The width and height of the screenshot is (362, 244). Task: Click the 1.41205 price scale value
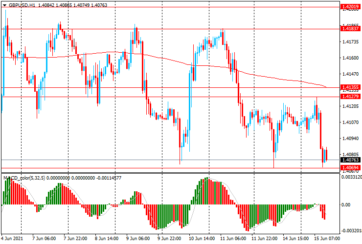tap(351, 106)
